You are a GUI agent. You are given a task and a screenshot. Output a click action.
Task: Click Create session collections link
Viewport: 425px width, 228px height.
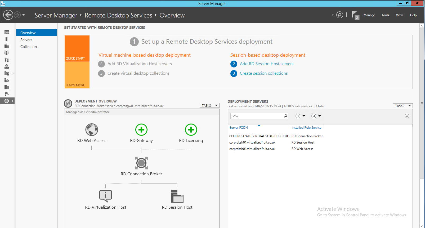(263, 73)
